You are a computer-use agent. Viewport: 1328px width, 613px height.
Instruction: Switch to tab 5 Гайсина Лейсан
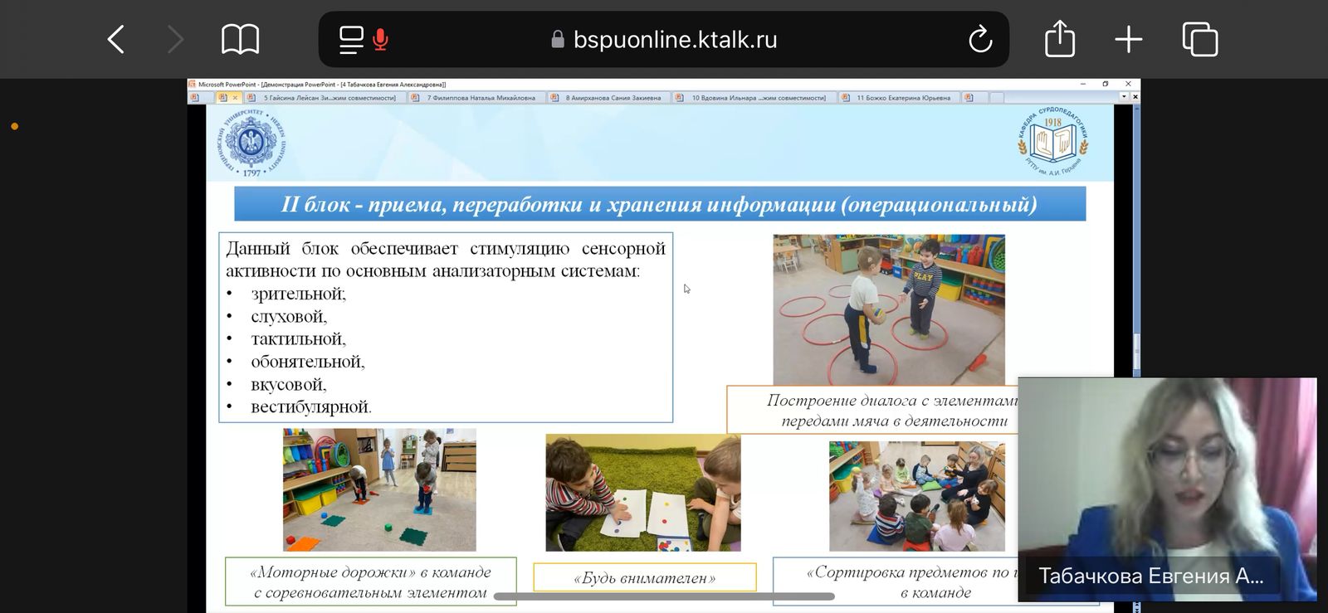tap(328, 98)
